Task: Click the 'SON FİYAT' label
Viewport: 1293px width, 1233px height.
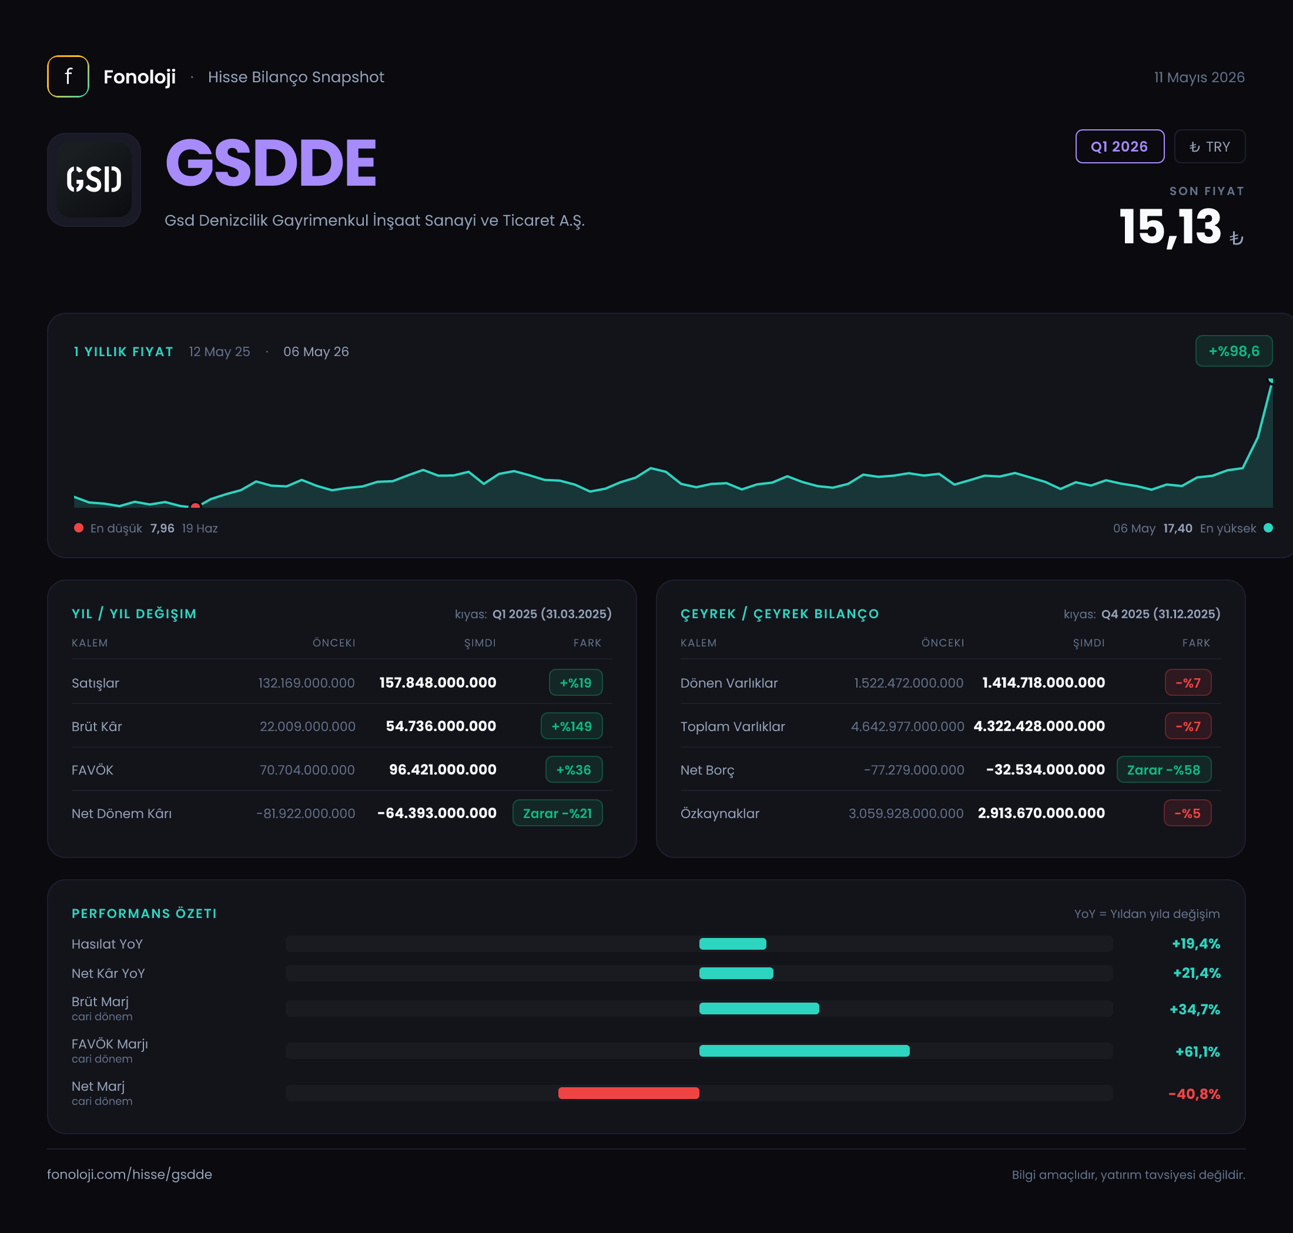Action: pos(1207,191)
